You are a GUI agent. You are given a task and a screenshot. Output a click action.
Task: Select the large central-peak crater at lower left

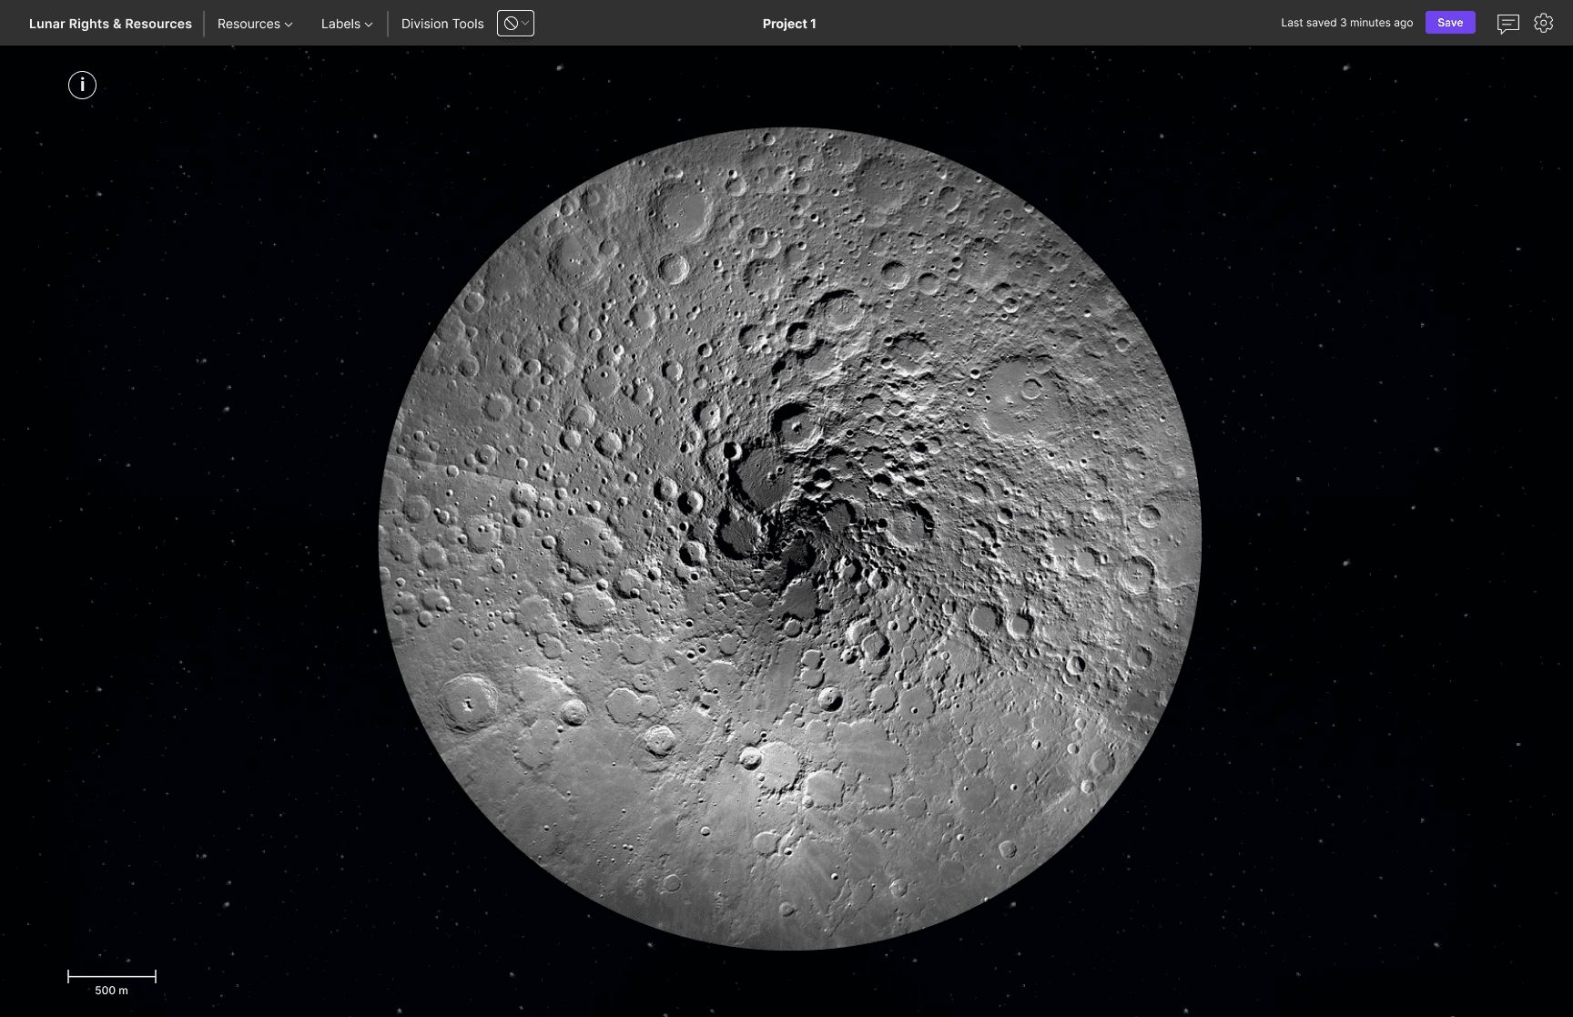[x=469, y=702]
